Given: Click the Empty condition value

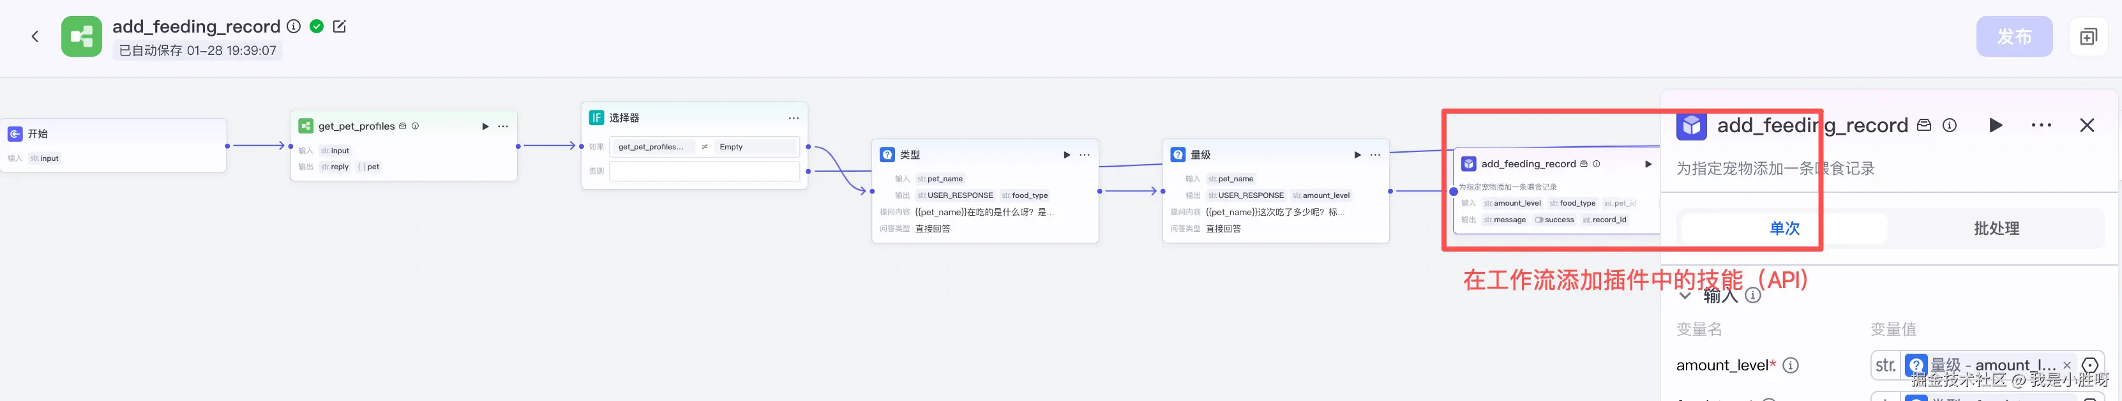Looking at the screenshot, I should [x=755, y=147].
